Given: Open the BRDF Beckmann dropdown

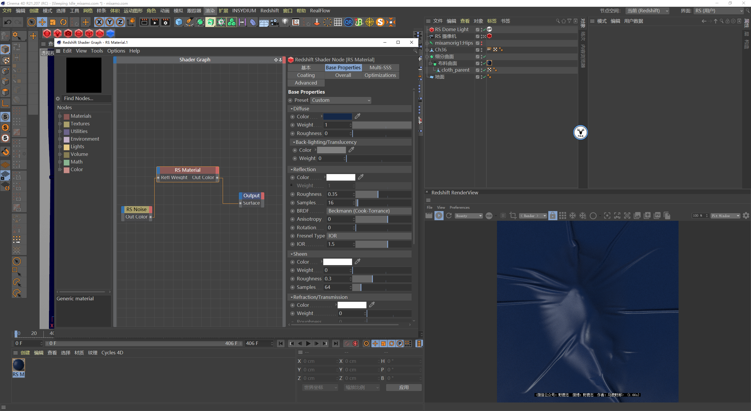Looking at the screenshot, I should pos(369,211).
